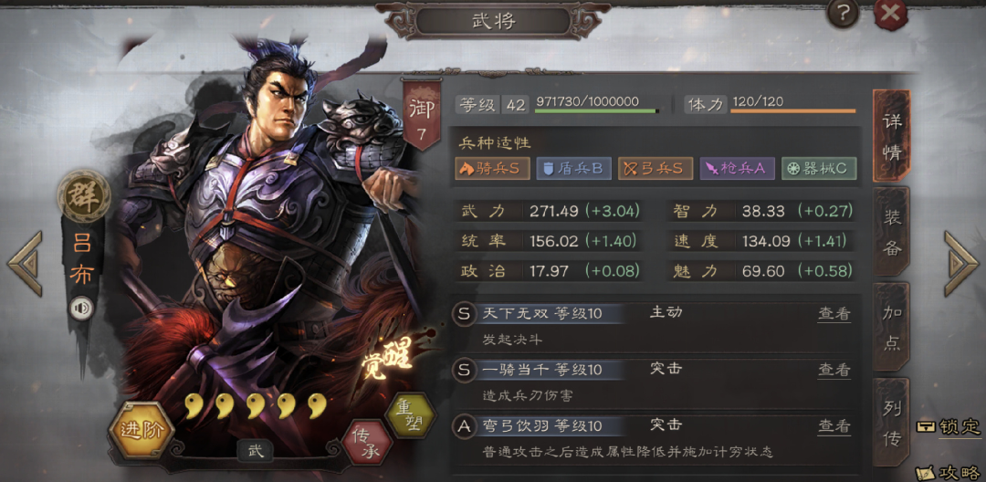Click the 武 label under portrait

point(255,450)
